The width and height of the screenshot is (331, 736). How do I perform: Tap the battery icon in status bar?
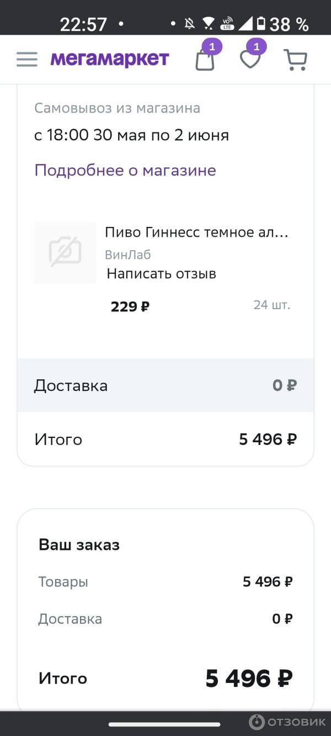coord(261,24)
